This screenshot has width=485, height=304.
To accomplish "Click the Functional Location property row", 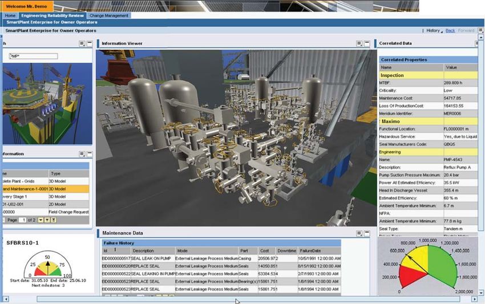I will (x=429, y=129).
